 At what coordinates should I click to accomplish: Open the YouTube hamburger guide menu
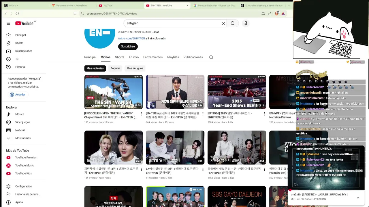click(x=8, y=23)
